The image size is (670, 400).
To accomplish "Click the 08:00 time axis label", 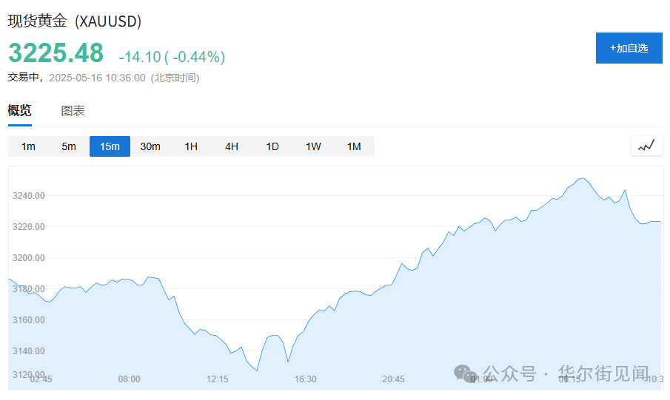I will pyautogui.click(x=129, y=379).
